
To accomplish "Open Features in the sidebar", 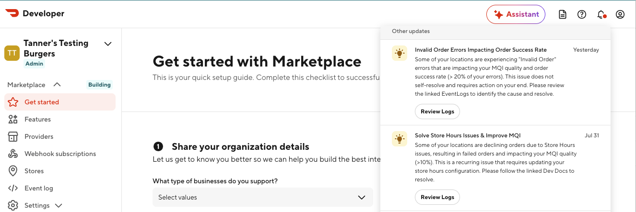I will (x=60, y=119).
